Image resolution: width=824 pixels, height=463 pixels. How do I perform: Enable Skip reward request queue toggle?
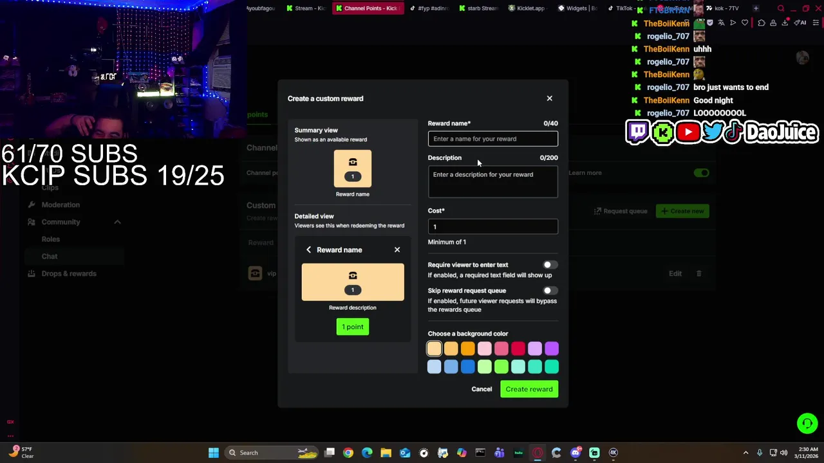(549, 291)
